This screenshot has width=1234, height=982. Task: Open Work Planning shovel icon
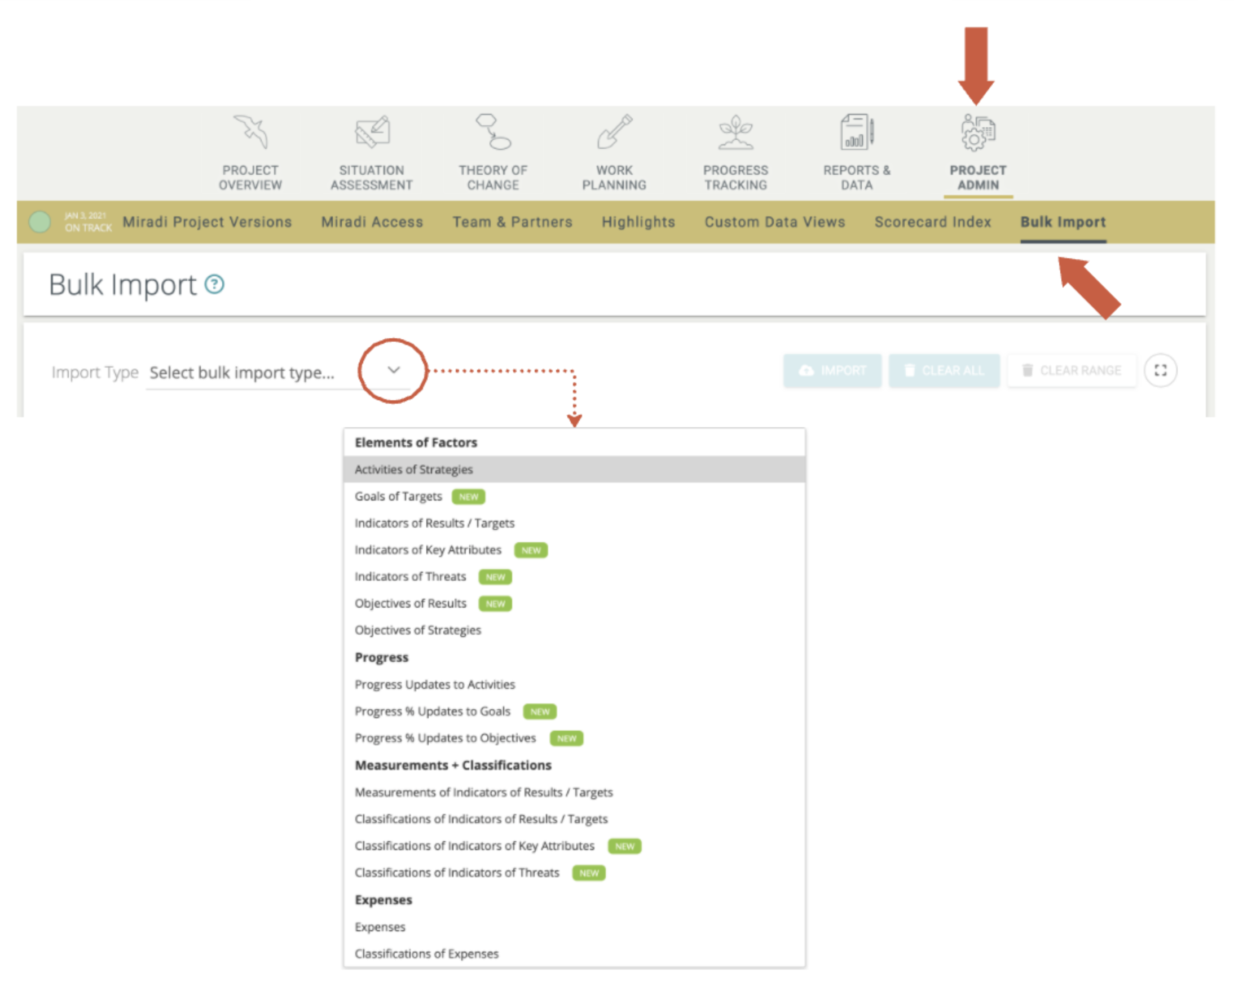(614, 131)
